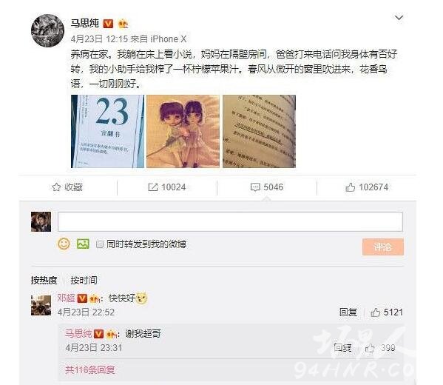This screenshot has height=385, width=443.
Task: Enable the 同时转发到我的微博 checkbox
Action: pyautogui.click(x=99, y=244)
